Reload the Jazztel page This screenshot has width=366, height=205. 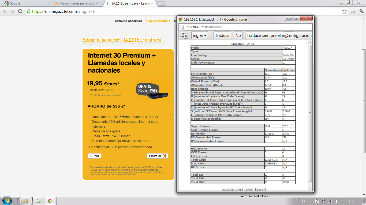coord(20,11)
